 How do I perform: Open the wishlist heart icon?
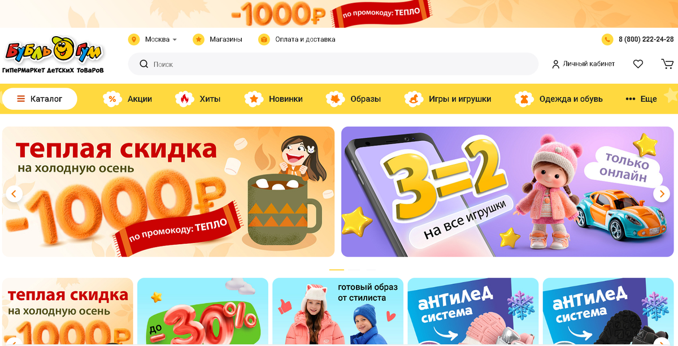click(638, 64)
